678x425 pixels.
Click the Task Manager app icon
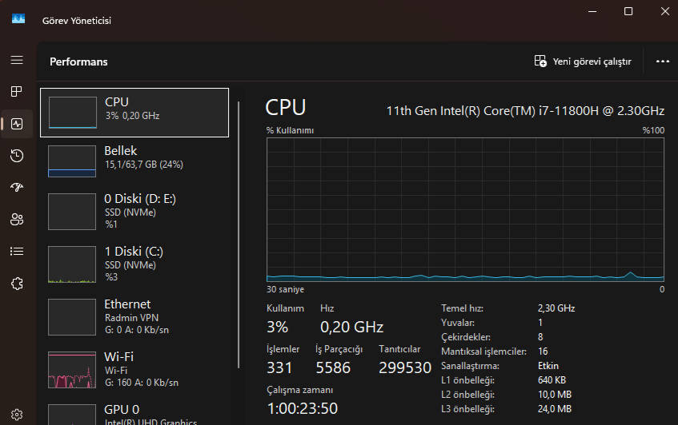pyautogui.click(x=18, y=18)
